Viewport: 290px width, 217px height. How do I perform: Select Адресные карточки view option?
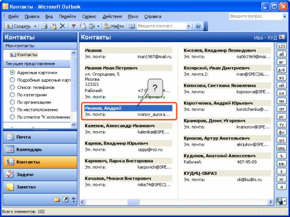(x=34, y=72)
